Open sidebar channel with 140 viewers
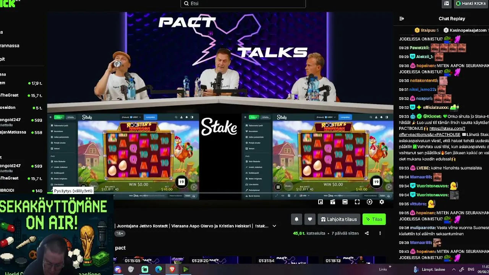 click(x=21, y=191)
